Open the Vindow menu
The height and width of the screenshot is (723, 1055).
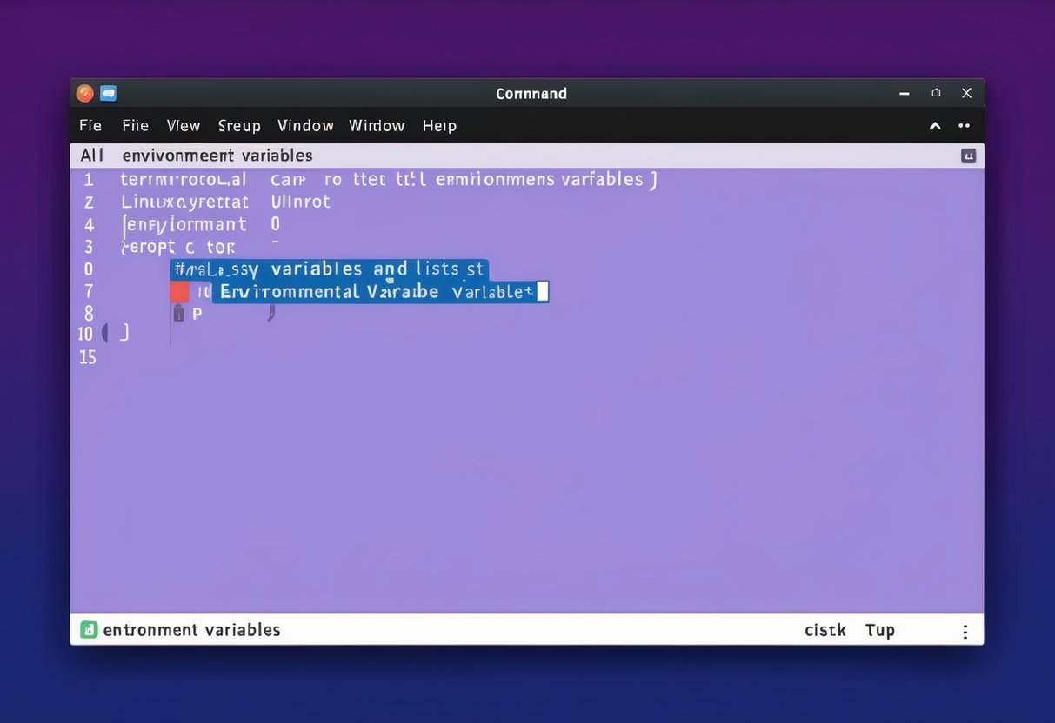click(x=305, y=126)
